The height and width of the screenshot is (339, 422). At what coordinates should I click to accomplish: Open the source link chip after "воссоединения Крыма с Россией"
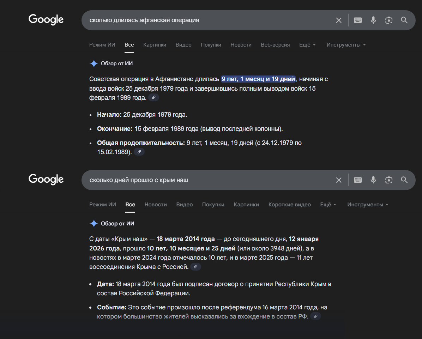[195, 267]
